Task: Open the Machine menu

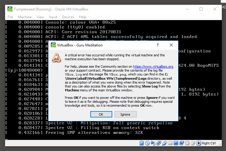Action: [x=25, y=17]
